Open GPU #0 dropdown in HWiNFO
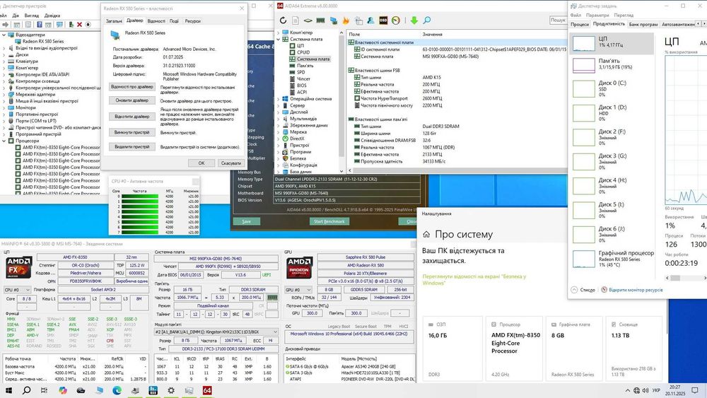This screenshot has height=398, width=707. click(298, 290)
